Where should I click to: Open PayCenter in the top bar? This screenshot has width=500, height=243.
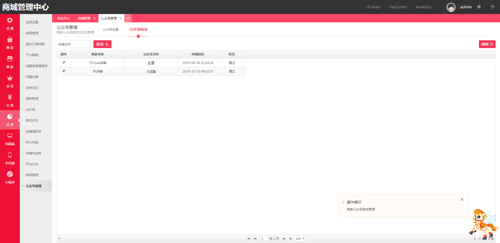coord(398,7)
